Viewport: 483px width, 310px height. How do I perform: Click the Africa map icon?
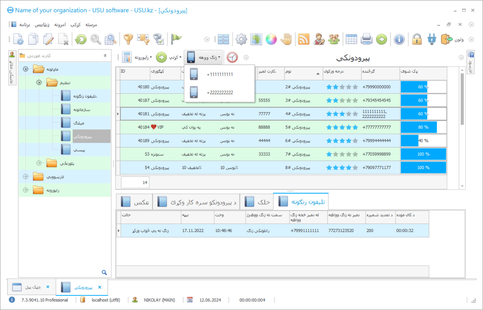point(256,39)
